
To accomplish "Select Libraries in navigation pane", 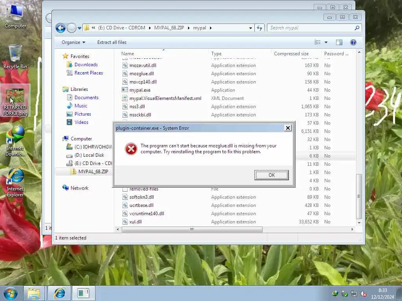I will tap(79, 89).
